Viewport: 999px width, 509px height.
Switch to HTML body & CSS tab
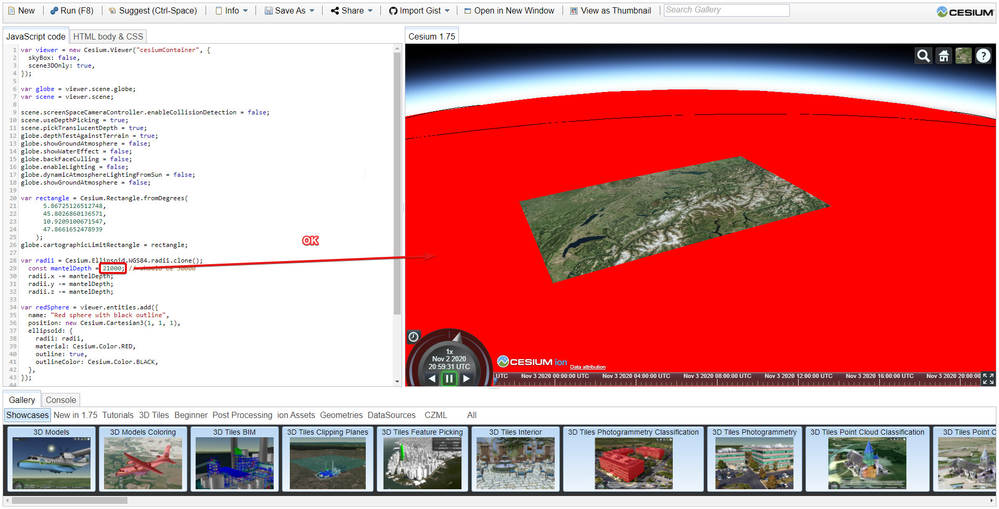click(108, 36)
